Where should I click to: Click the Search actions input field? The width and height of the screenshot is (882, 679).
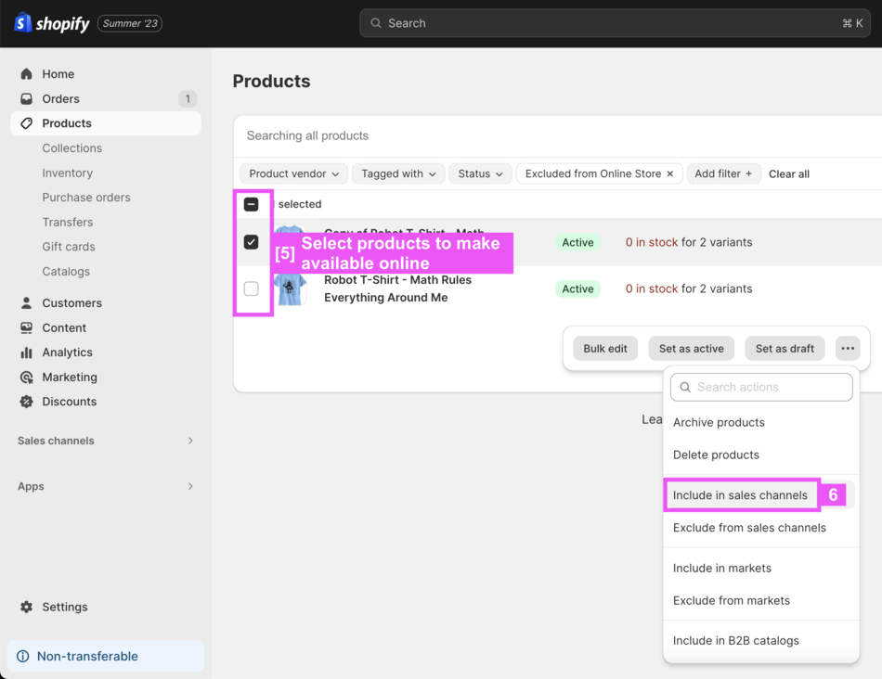coord(761,388)
